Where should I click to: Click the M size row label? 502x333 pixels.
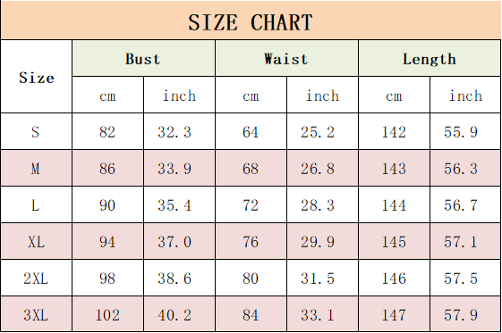(x=36, y=168)
